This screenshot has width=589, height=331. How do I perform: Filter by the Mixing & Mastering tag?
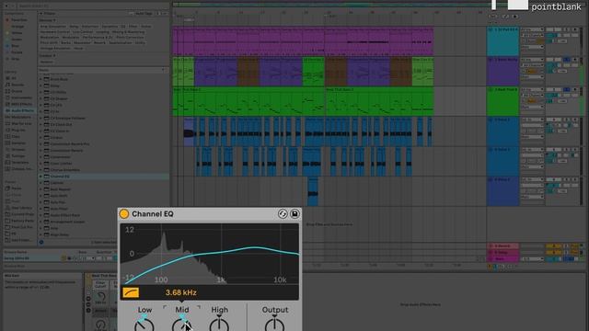129,32
